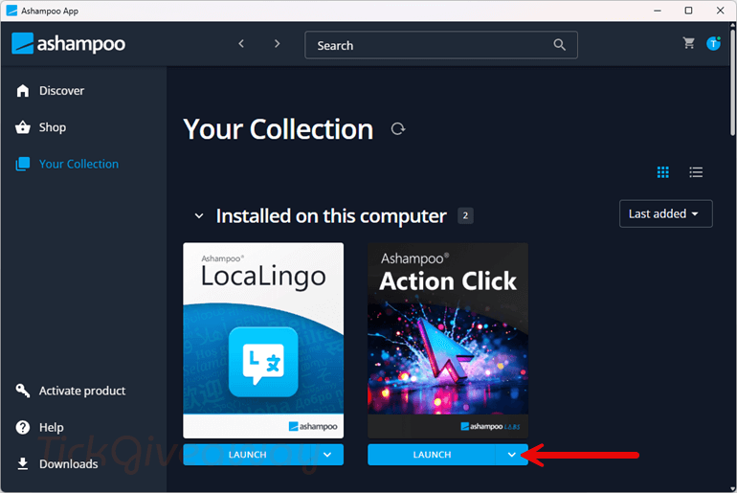This screenshot has width=737, height=493.
Task: Close the Ashampoo App window
Action: click(720, 11)
